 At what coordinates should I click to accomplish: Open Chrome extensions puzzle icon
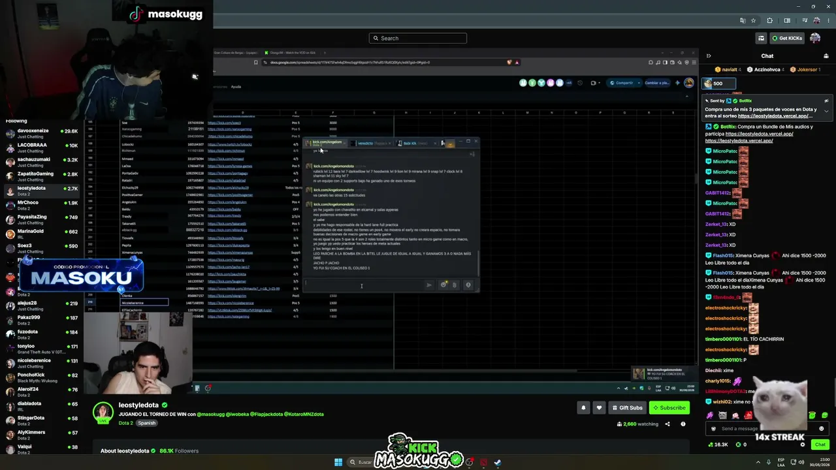769,20
